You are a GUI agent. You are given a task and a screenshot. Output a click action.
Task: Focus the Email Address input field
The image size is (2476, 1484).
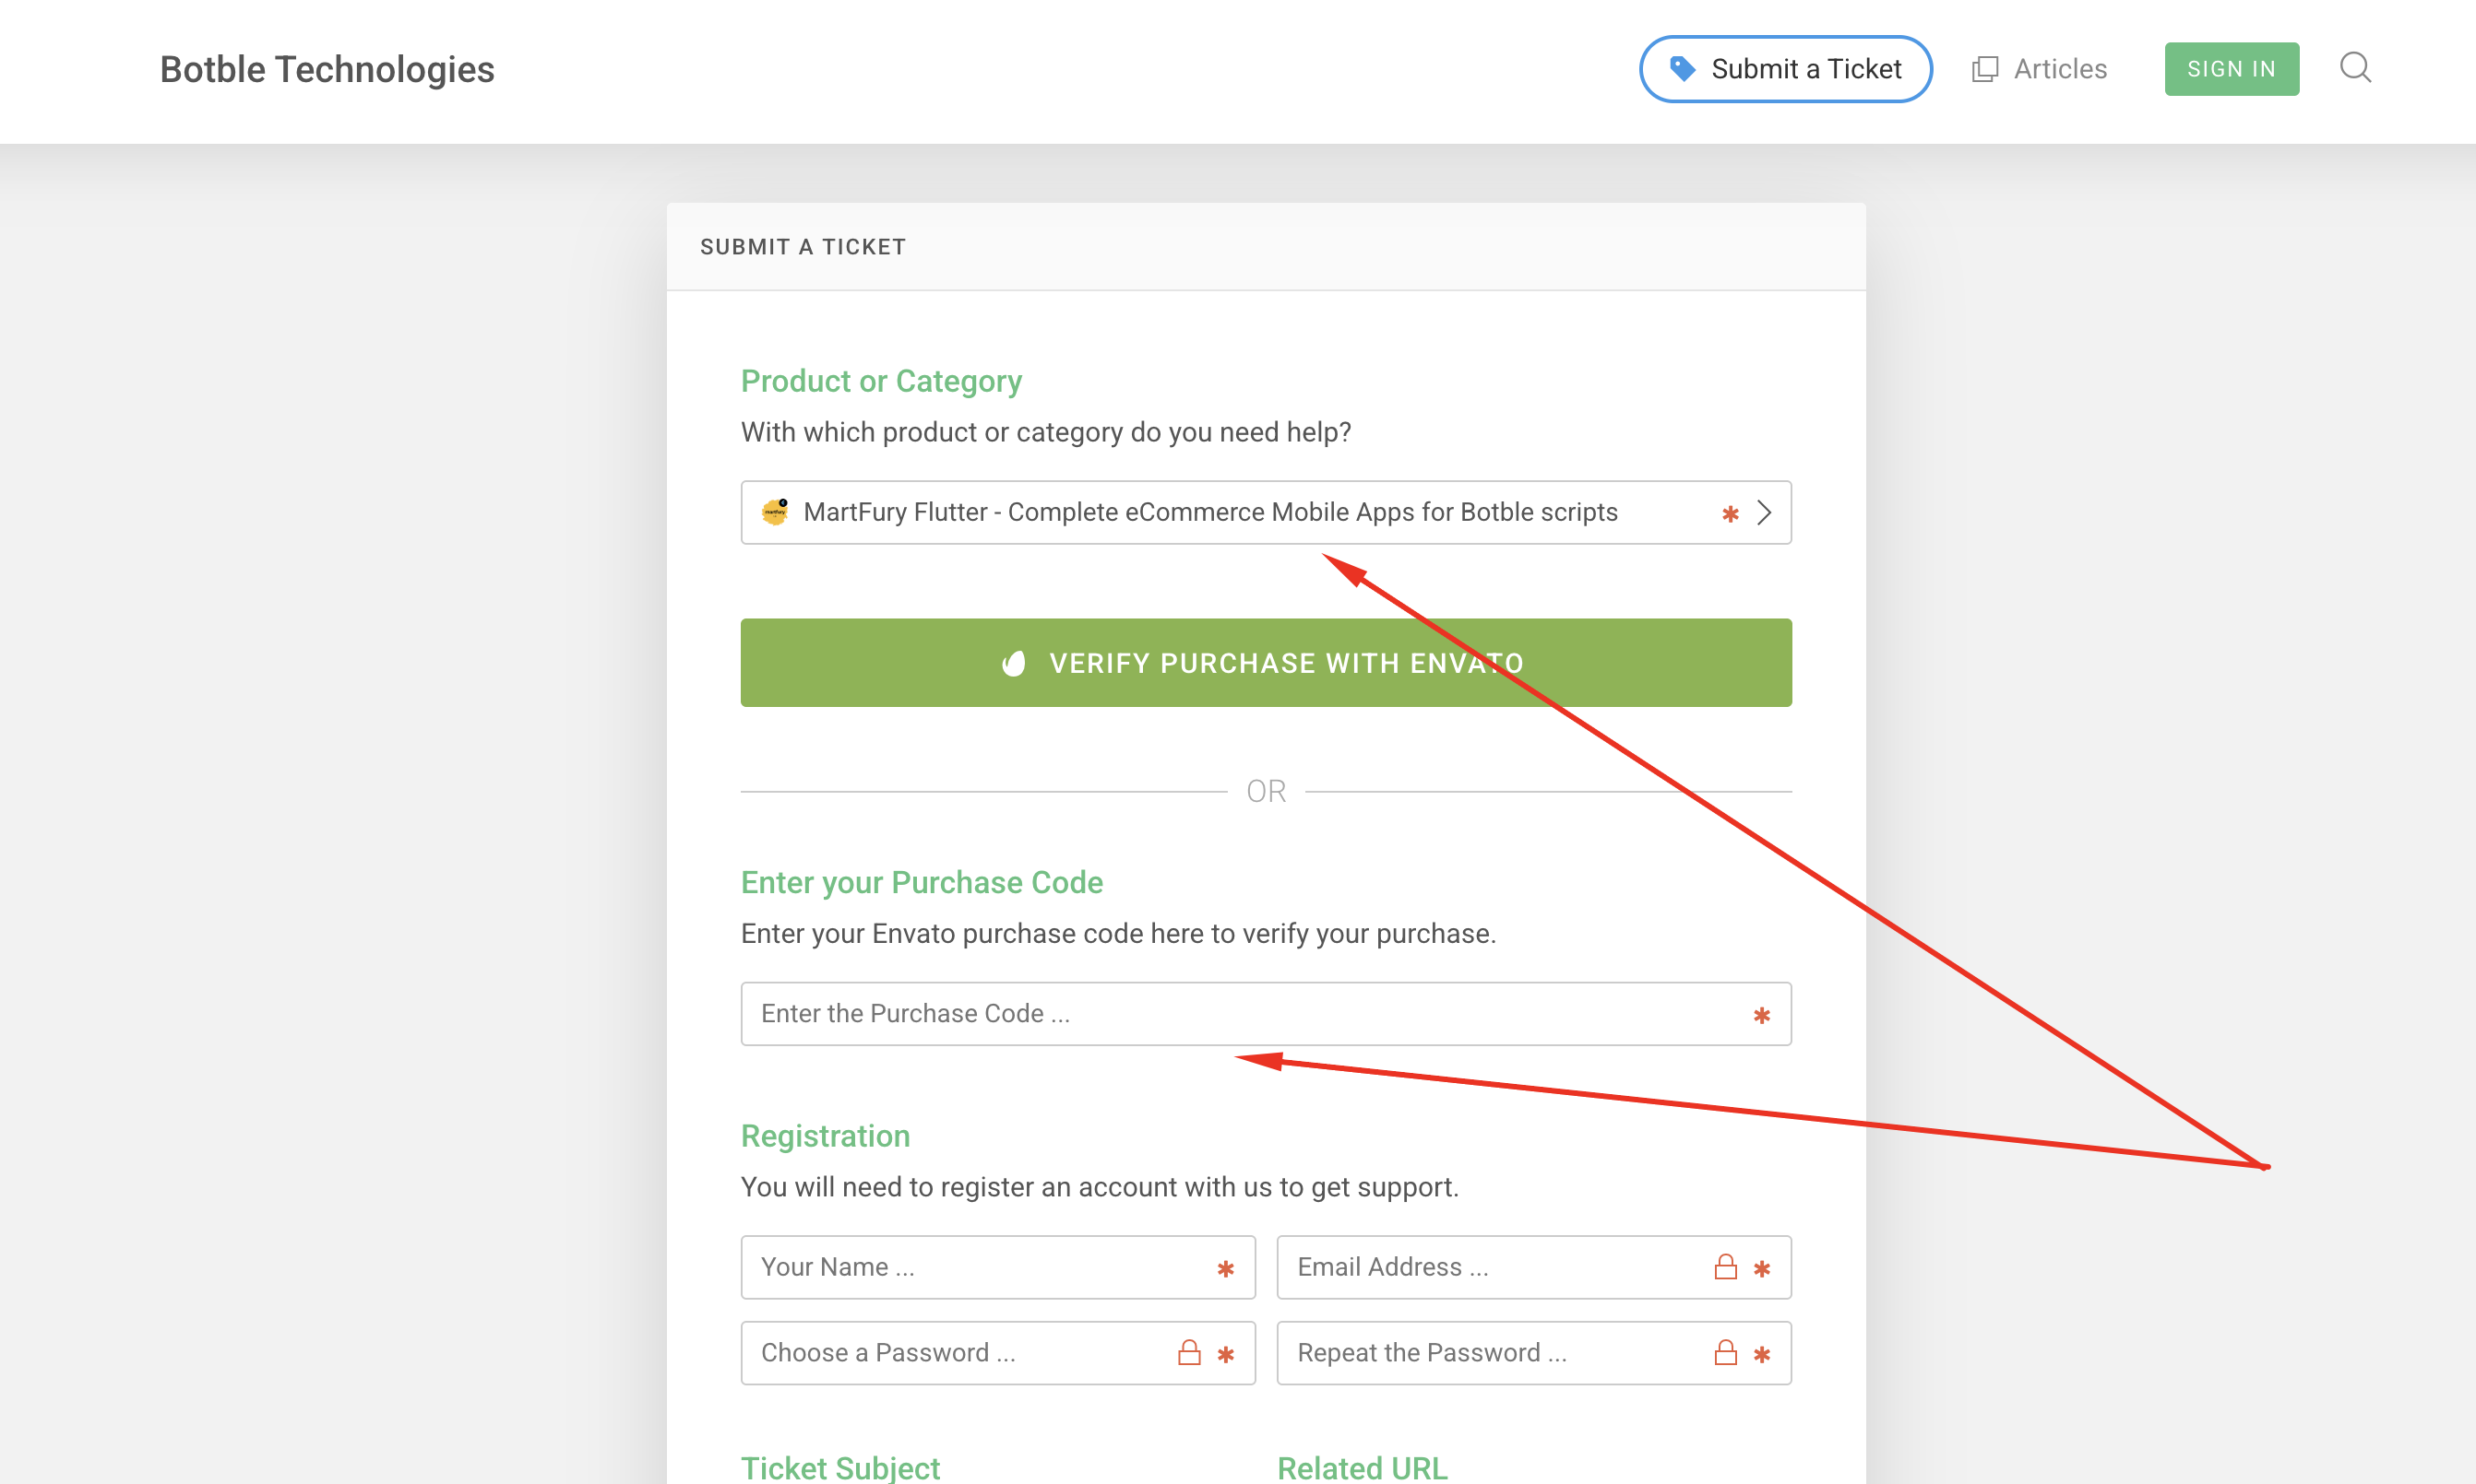(x=1534, y=1267)
